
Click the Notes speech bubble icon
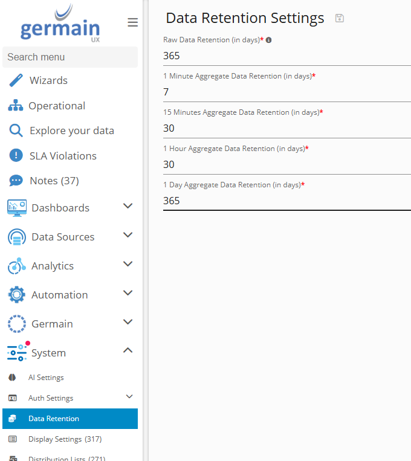coord(16,181)
